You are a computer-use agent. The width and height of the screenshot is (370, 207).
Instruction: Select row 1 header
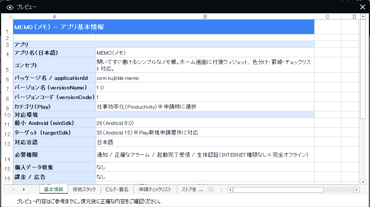(x=7, y=27)
